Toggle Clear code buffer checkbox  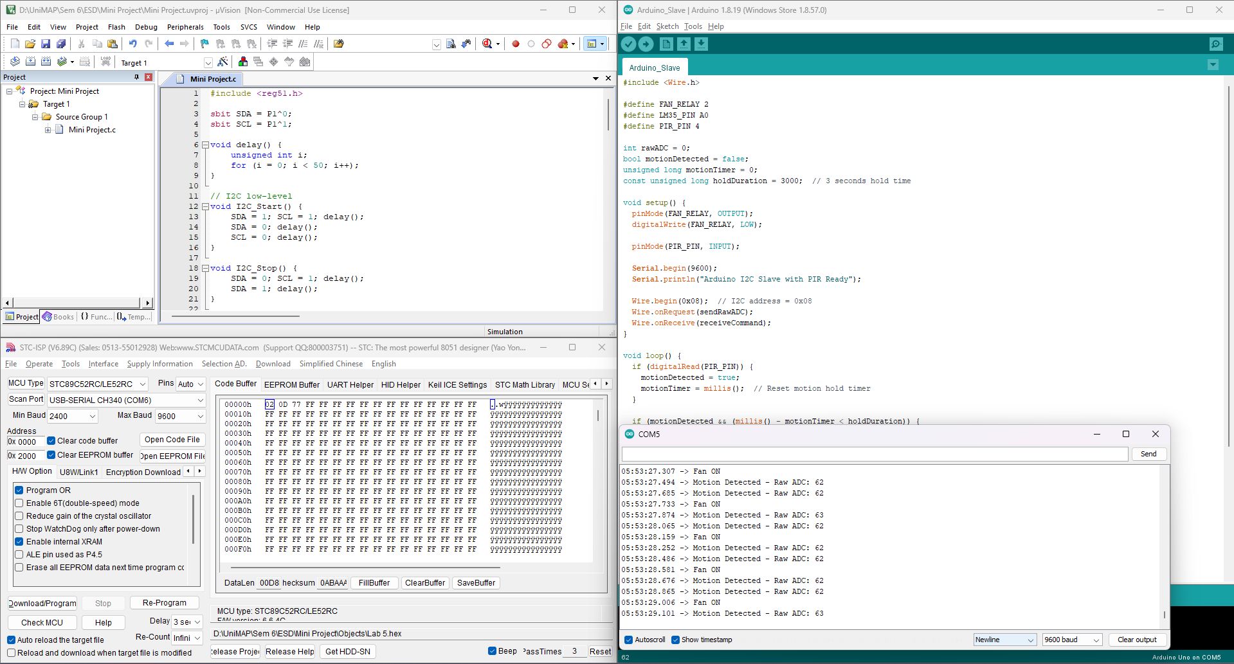click(51, 441)
